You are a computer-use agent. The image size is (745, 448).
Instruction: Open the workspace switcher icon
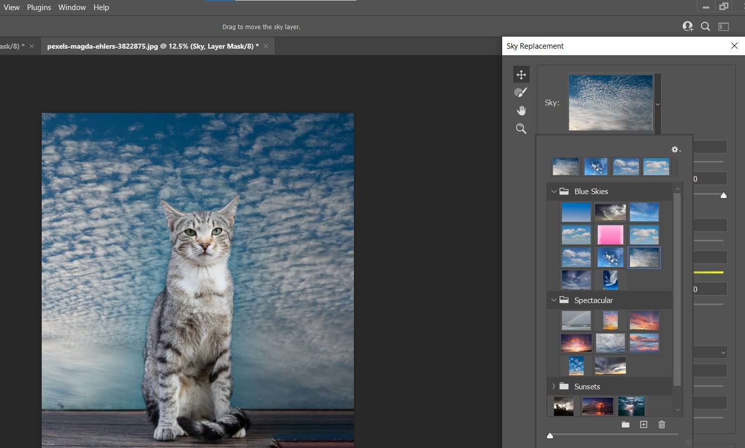[723, 27]
